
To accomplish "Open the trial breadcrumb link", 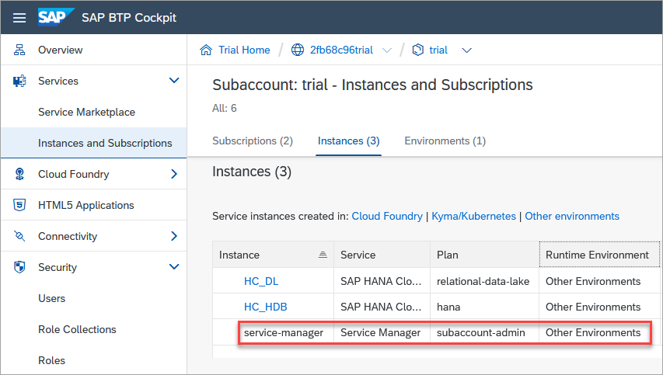I will click(438, 50).
